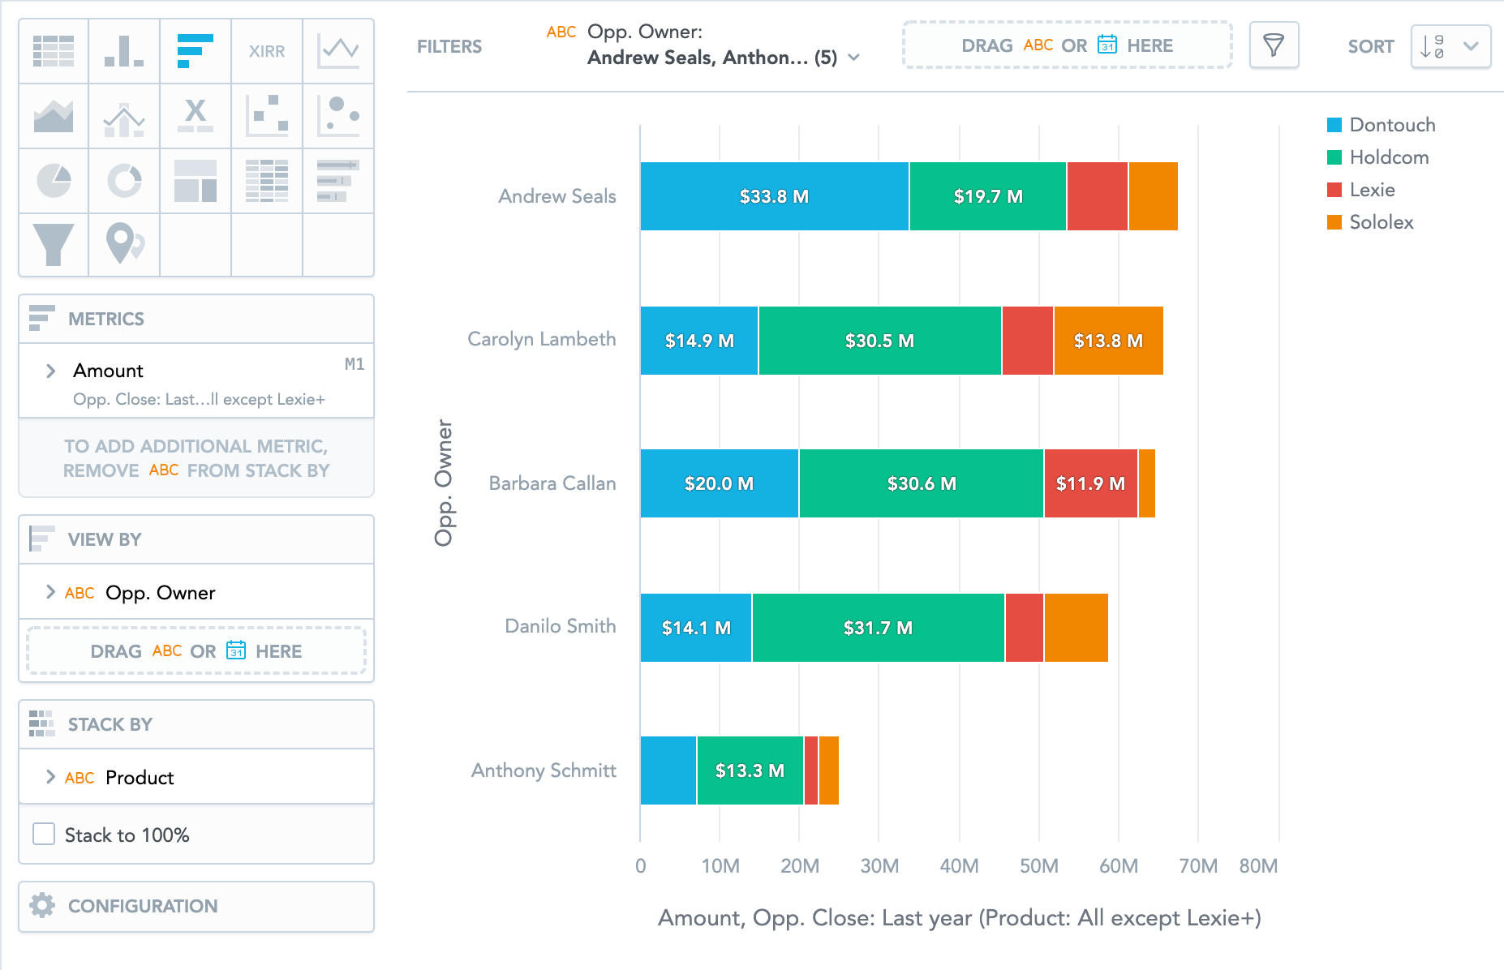Select the Donut chart visualization icon
This screenshot has width=1504, height=970.
tap(124, 181)
